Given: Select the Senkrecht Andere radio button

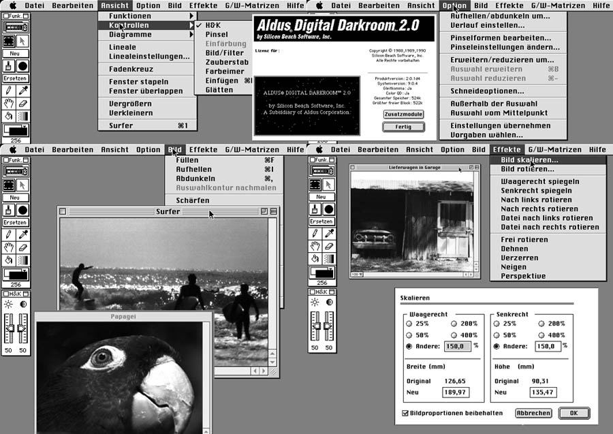Looking at the screenshot, I should [497, 346].
